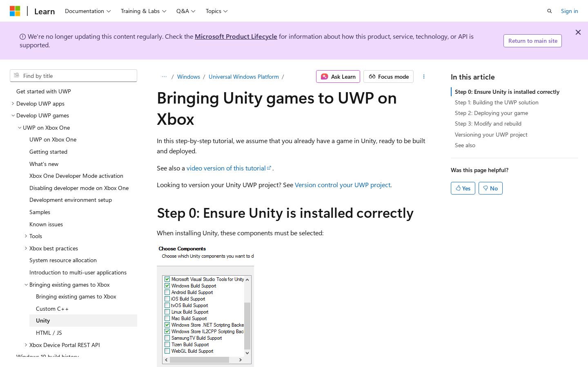The image size is (588, 367).
Task: Jump to Step 0: Ensure Unity is installed correctly
Action: 507,92
